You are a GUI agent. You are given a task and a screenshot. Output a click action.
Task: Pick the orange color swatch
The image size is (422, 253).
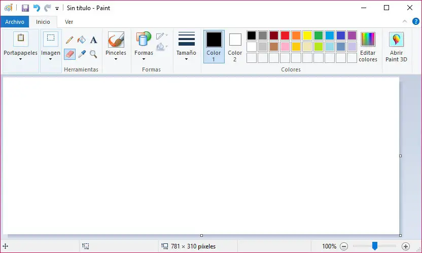pyautogui.click(x=296, y=35)
